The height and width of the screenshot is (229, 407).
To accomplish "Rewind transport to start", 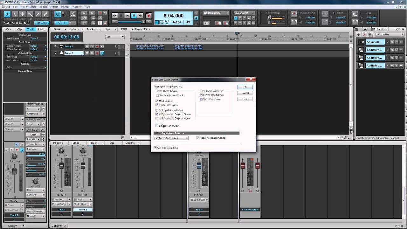I will (x=114, y=15).
